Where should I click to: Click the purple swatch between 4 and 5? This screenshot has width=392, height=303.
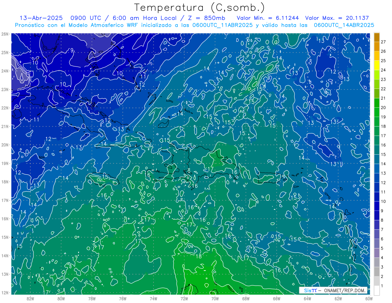(x=377, y=253)
